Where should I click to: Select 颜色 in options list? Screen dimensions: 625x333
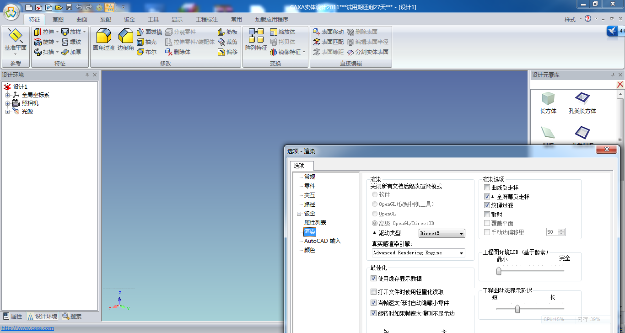coord(310,250)
